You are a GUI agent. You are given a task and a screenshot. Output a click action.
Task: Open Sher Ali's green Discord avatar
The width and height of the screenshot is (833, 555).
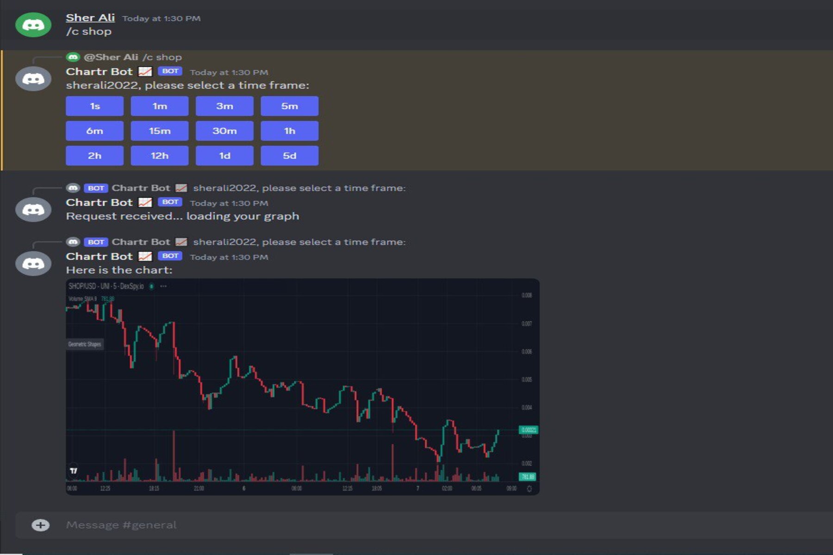coord(33,25)
